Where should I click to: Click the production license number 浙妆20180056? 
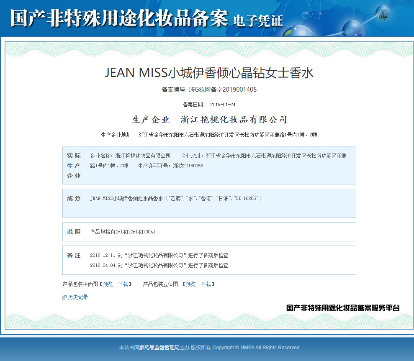pyautogui.click(x=188, y=166)
